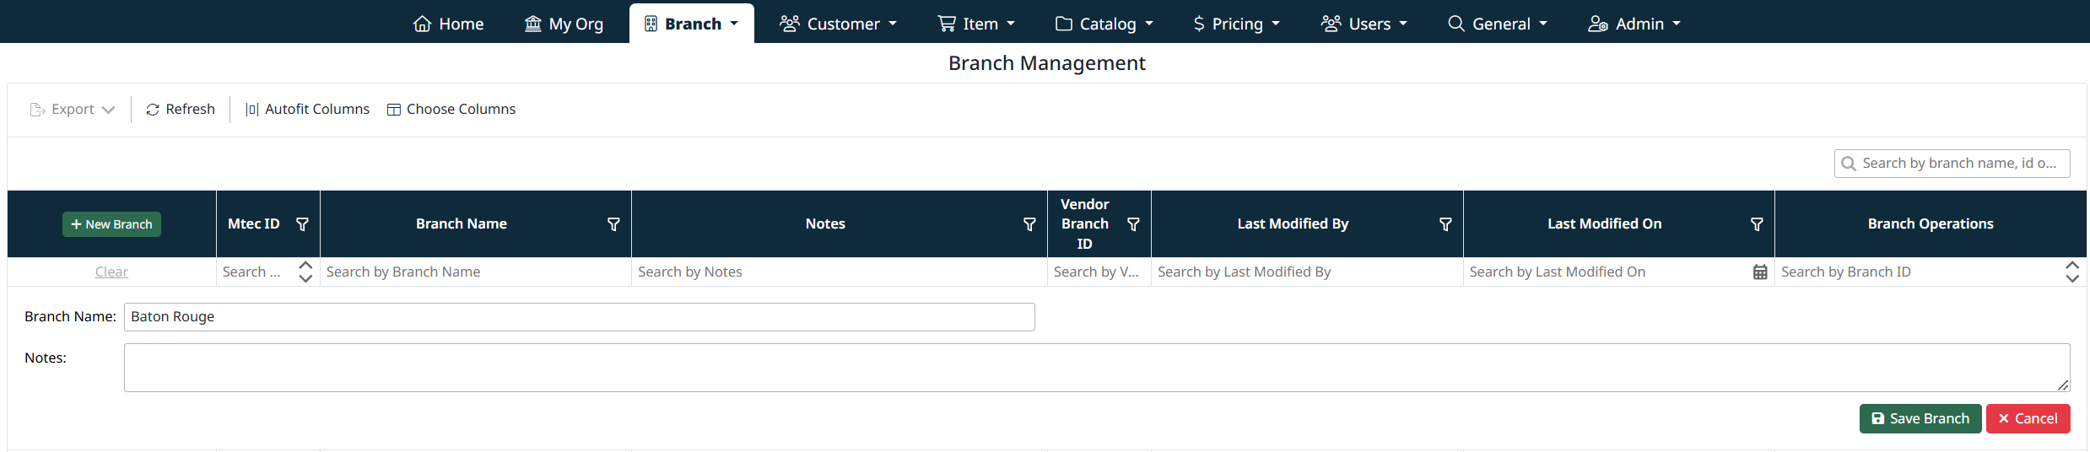Click the Save Branch button
Image resolution: width=2090 pixels, height=452 pixels.
click(x=1920, y=419)
